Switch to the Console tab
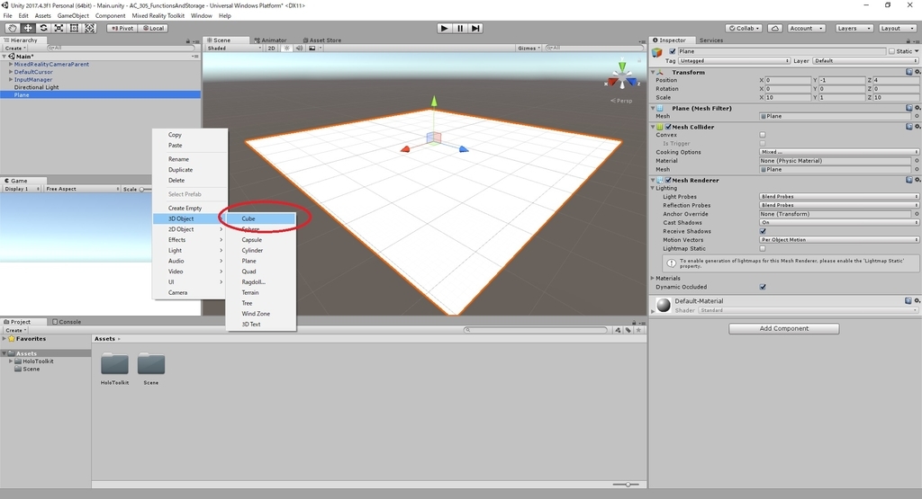Screen dimensions: 922x499 click(x=67, y=322)
